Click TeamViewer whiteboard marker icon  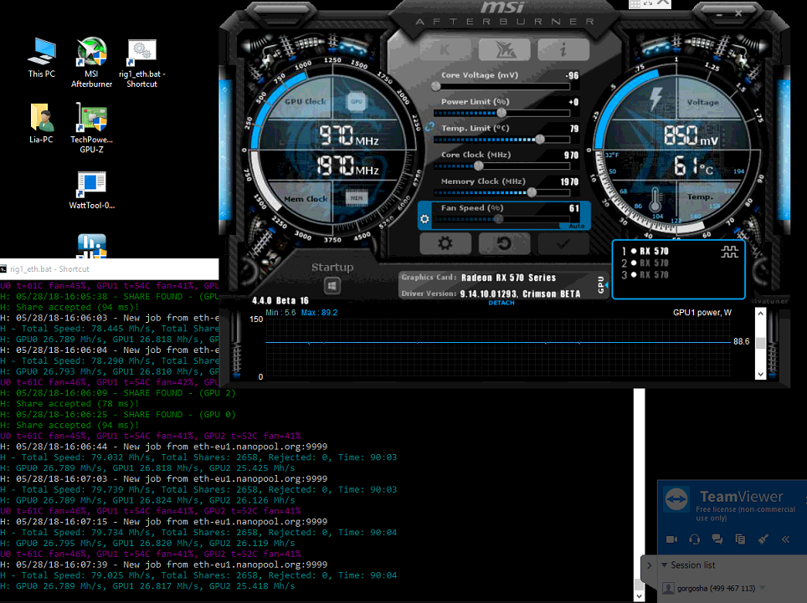pyautogui.click(x=763, y=539)
